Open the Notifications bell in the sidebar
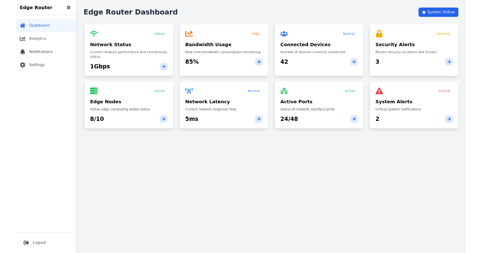Screen dimensions: 482x253 click(41, 51)
